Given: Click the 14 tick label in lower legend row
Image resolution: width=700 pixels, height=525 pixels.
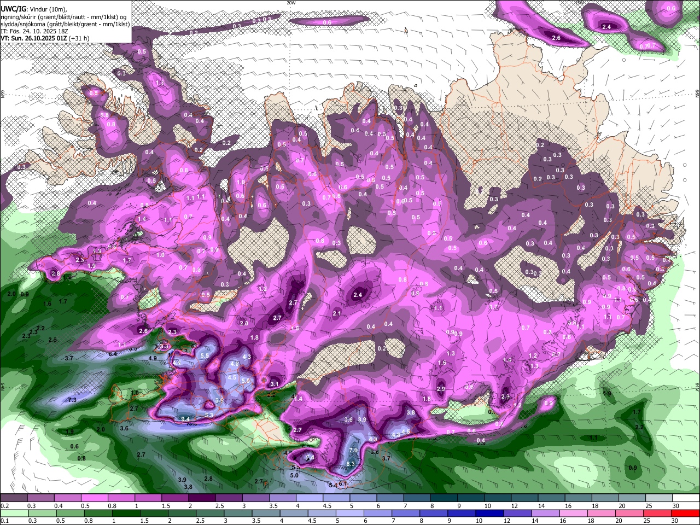Looking at the screenshot, I should pyautogui.click(x=535, y=521).
